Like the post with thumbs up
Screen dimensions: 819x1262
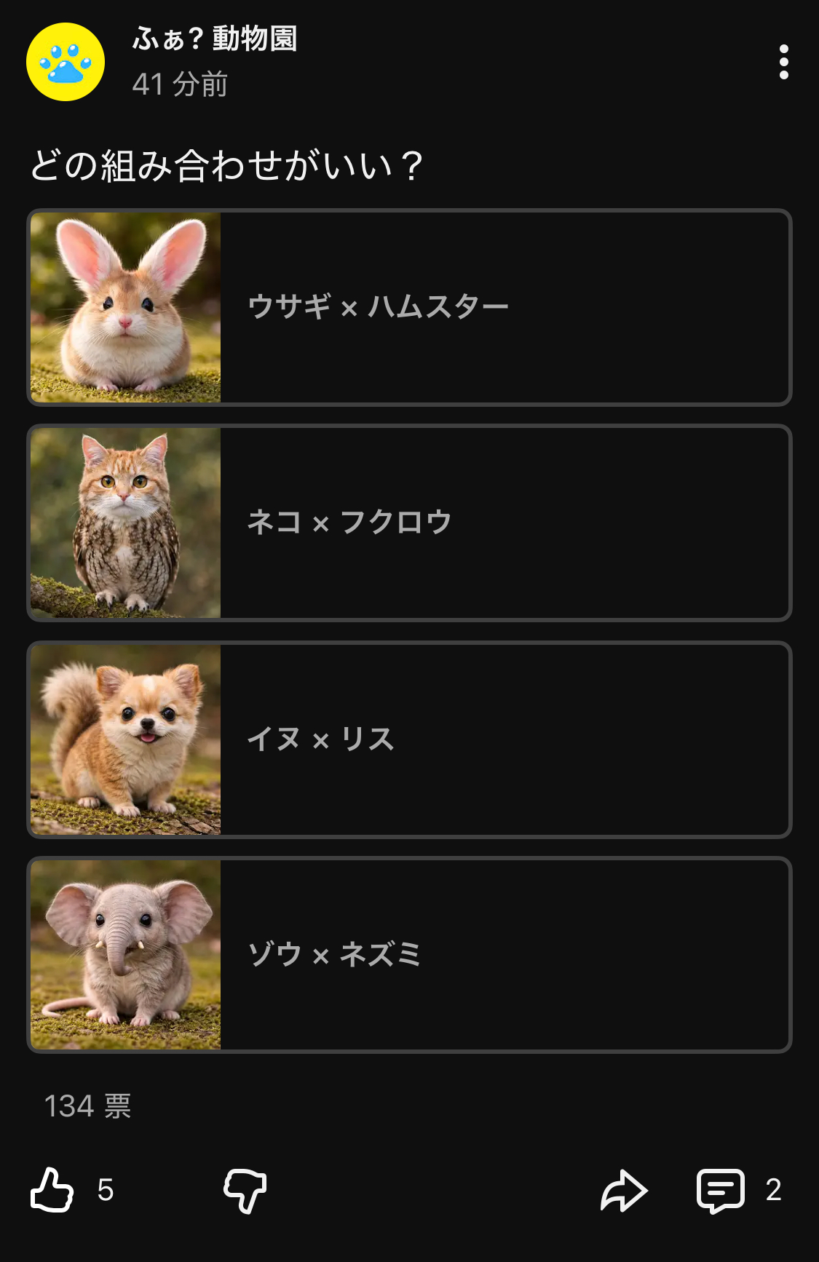click(x=52, y=1190)
